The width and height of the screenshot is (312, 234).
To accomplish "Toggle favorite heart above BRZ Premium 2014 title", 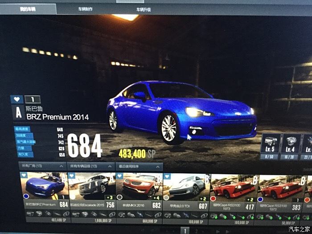I will [x=17, y=99].
